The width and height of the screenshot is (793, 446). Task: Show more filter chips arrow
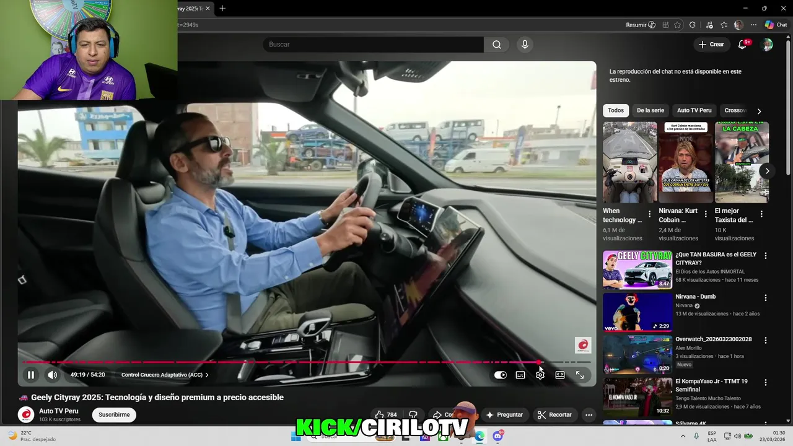pyautogui.click(x=759, y=111)
